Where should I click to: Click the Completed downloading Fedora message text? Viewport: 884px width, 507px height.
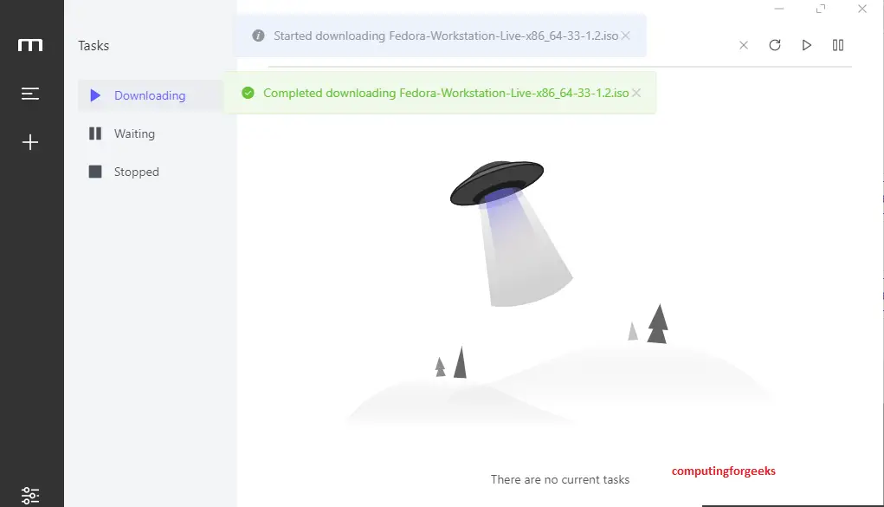pyautogui.click(x=446, y=93)
